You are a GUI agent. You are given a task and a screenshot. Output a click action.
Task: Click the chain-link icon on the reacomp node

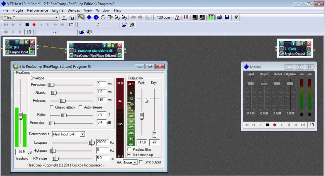pyautogui.click(x=71, y=45)
